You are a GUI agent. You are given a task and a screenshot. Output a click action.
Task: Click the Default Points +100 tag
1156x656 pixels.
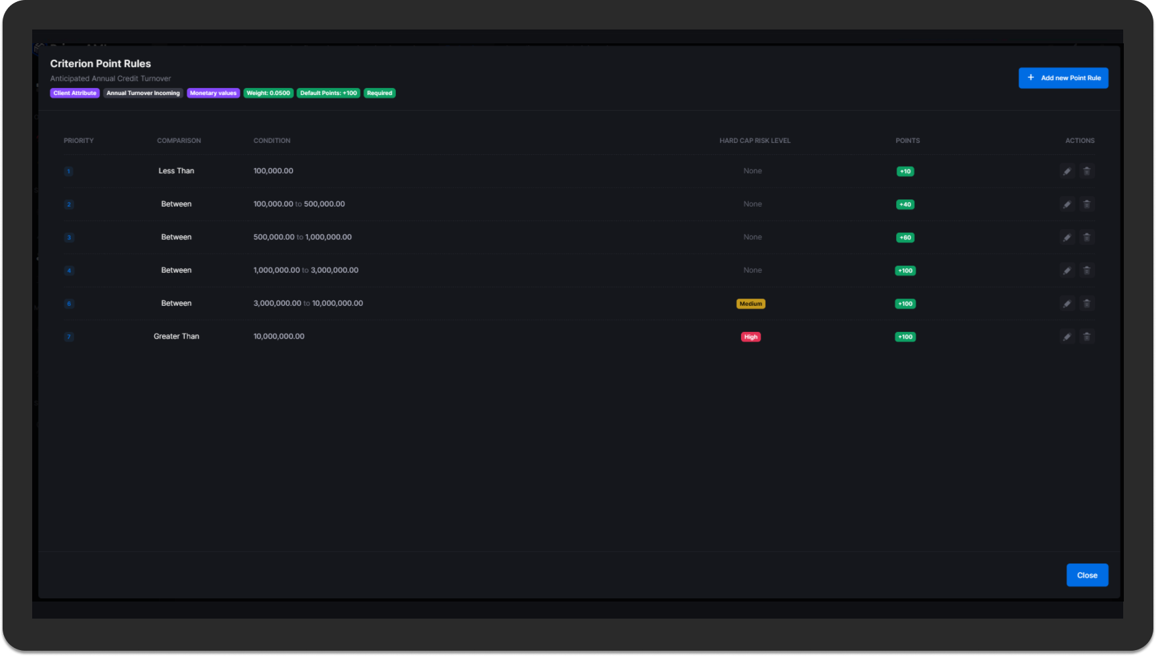coord(328,93)
